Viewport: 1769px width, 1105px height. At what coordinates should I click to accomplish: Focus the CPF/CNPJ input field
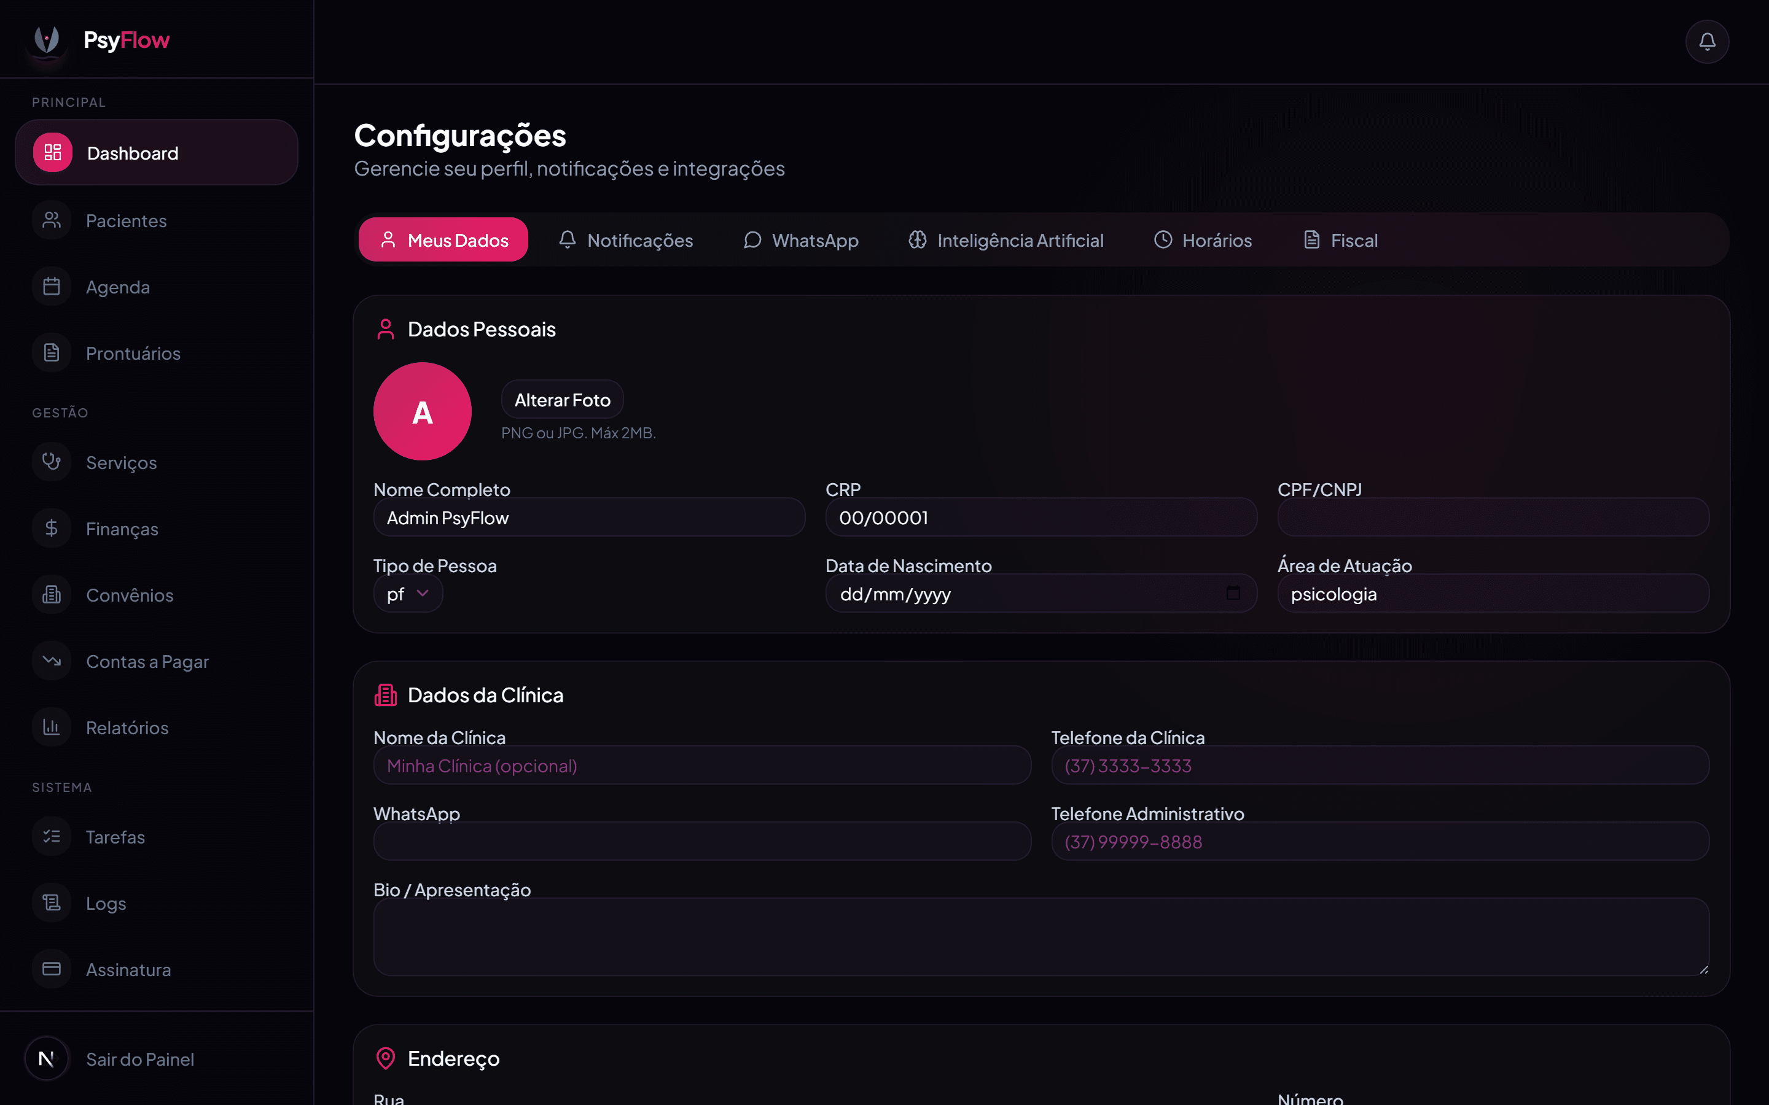coord(1493,518)
